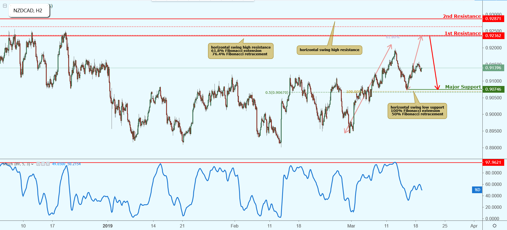The width and height of the screenshot is (507, 230).
Task: Select the 61.8% Fibonacci extension callout box
Action: (x=241, y=51)
